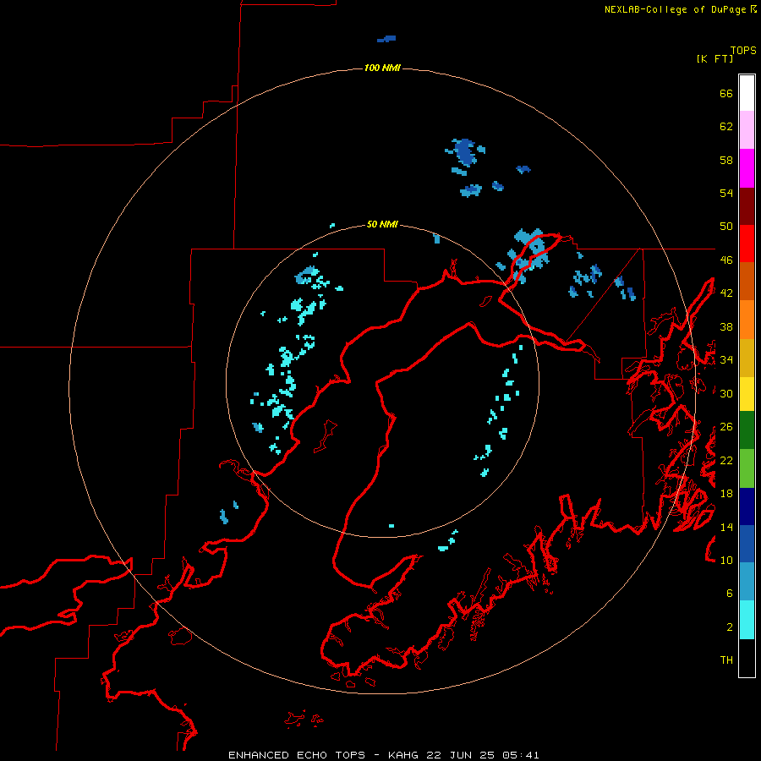Click the "26" legend value
The width and height of the screenshot is (761, 761).
pyautogui.click(x=726, y=427)
